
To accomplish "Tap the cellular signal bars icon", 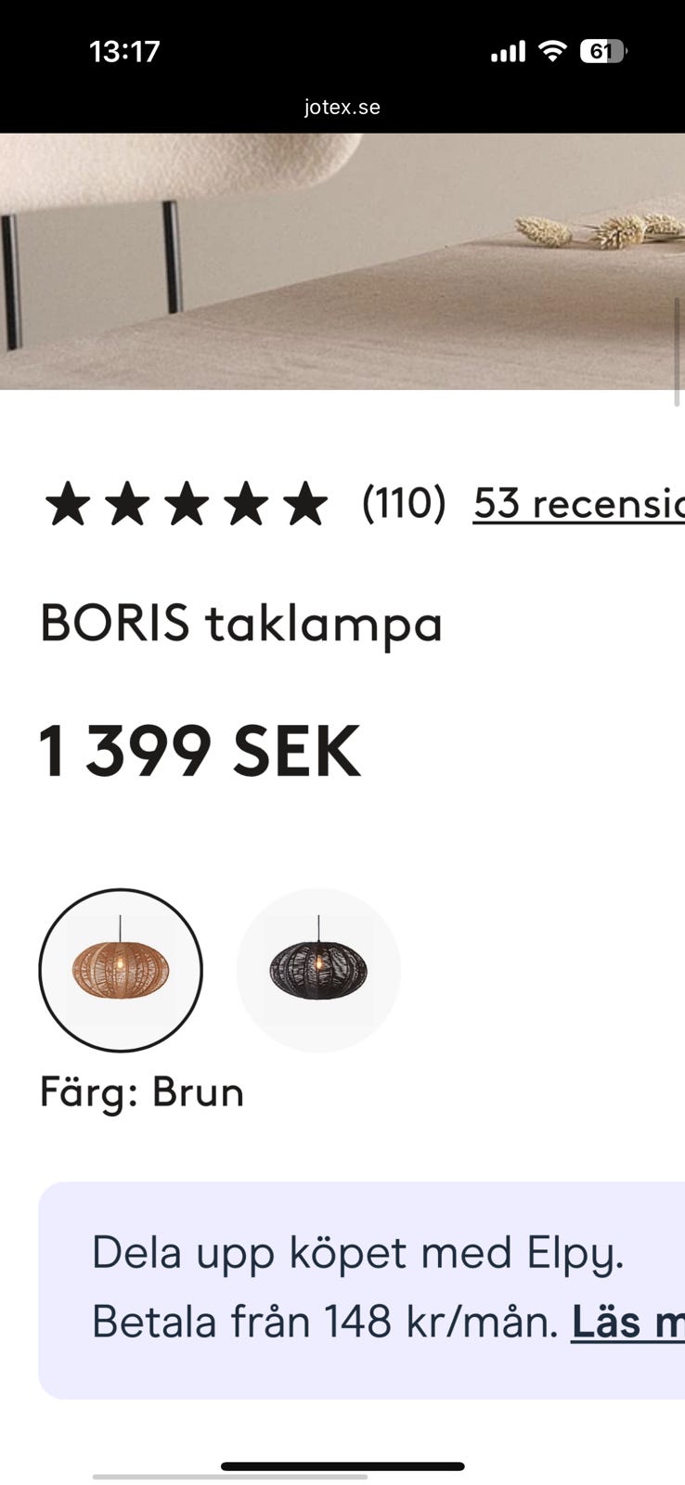I will (508, 51).
